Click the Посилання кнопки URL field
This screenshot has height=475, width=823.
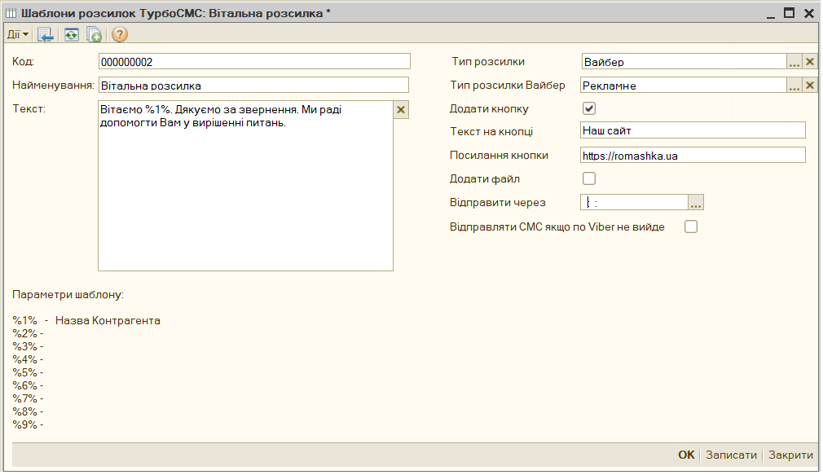(x=693, y=156)
